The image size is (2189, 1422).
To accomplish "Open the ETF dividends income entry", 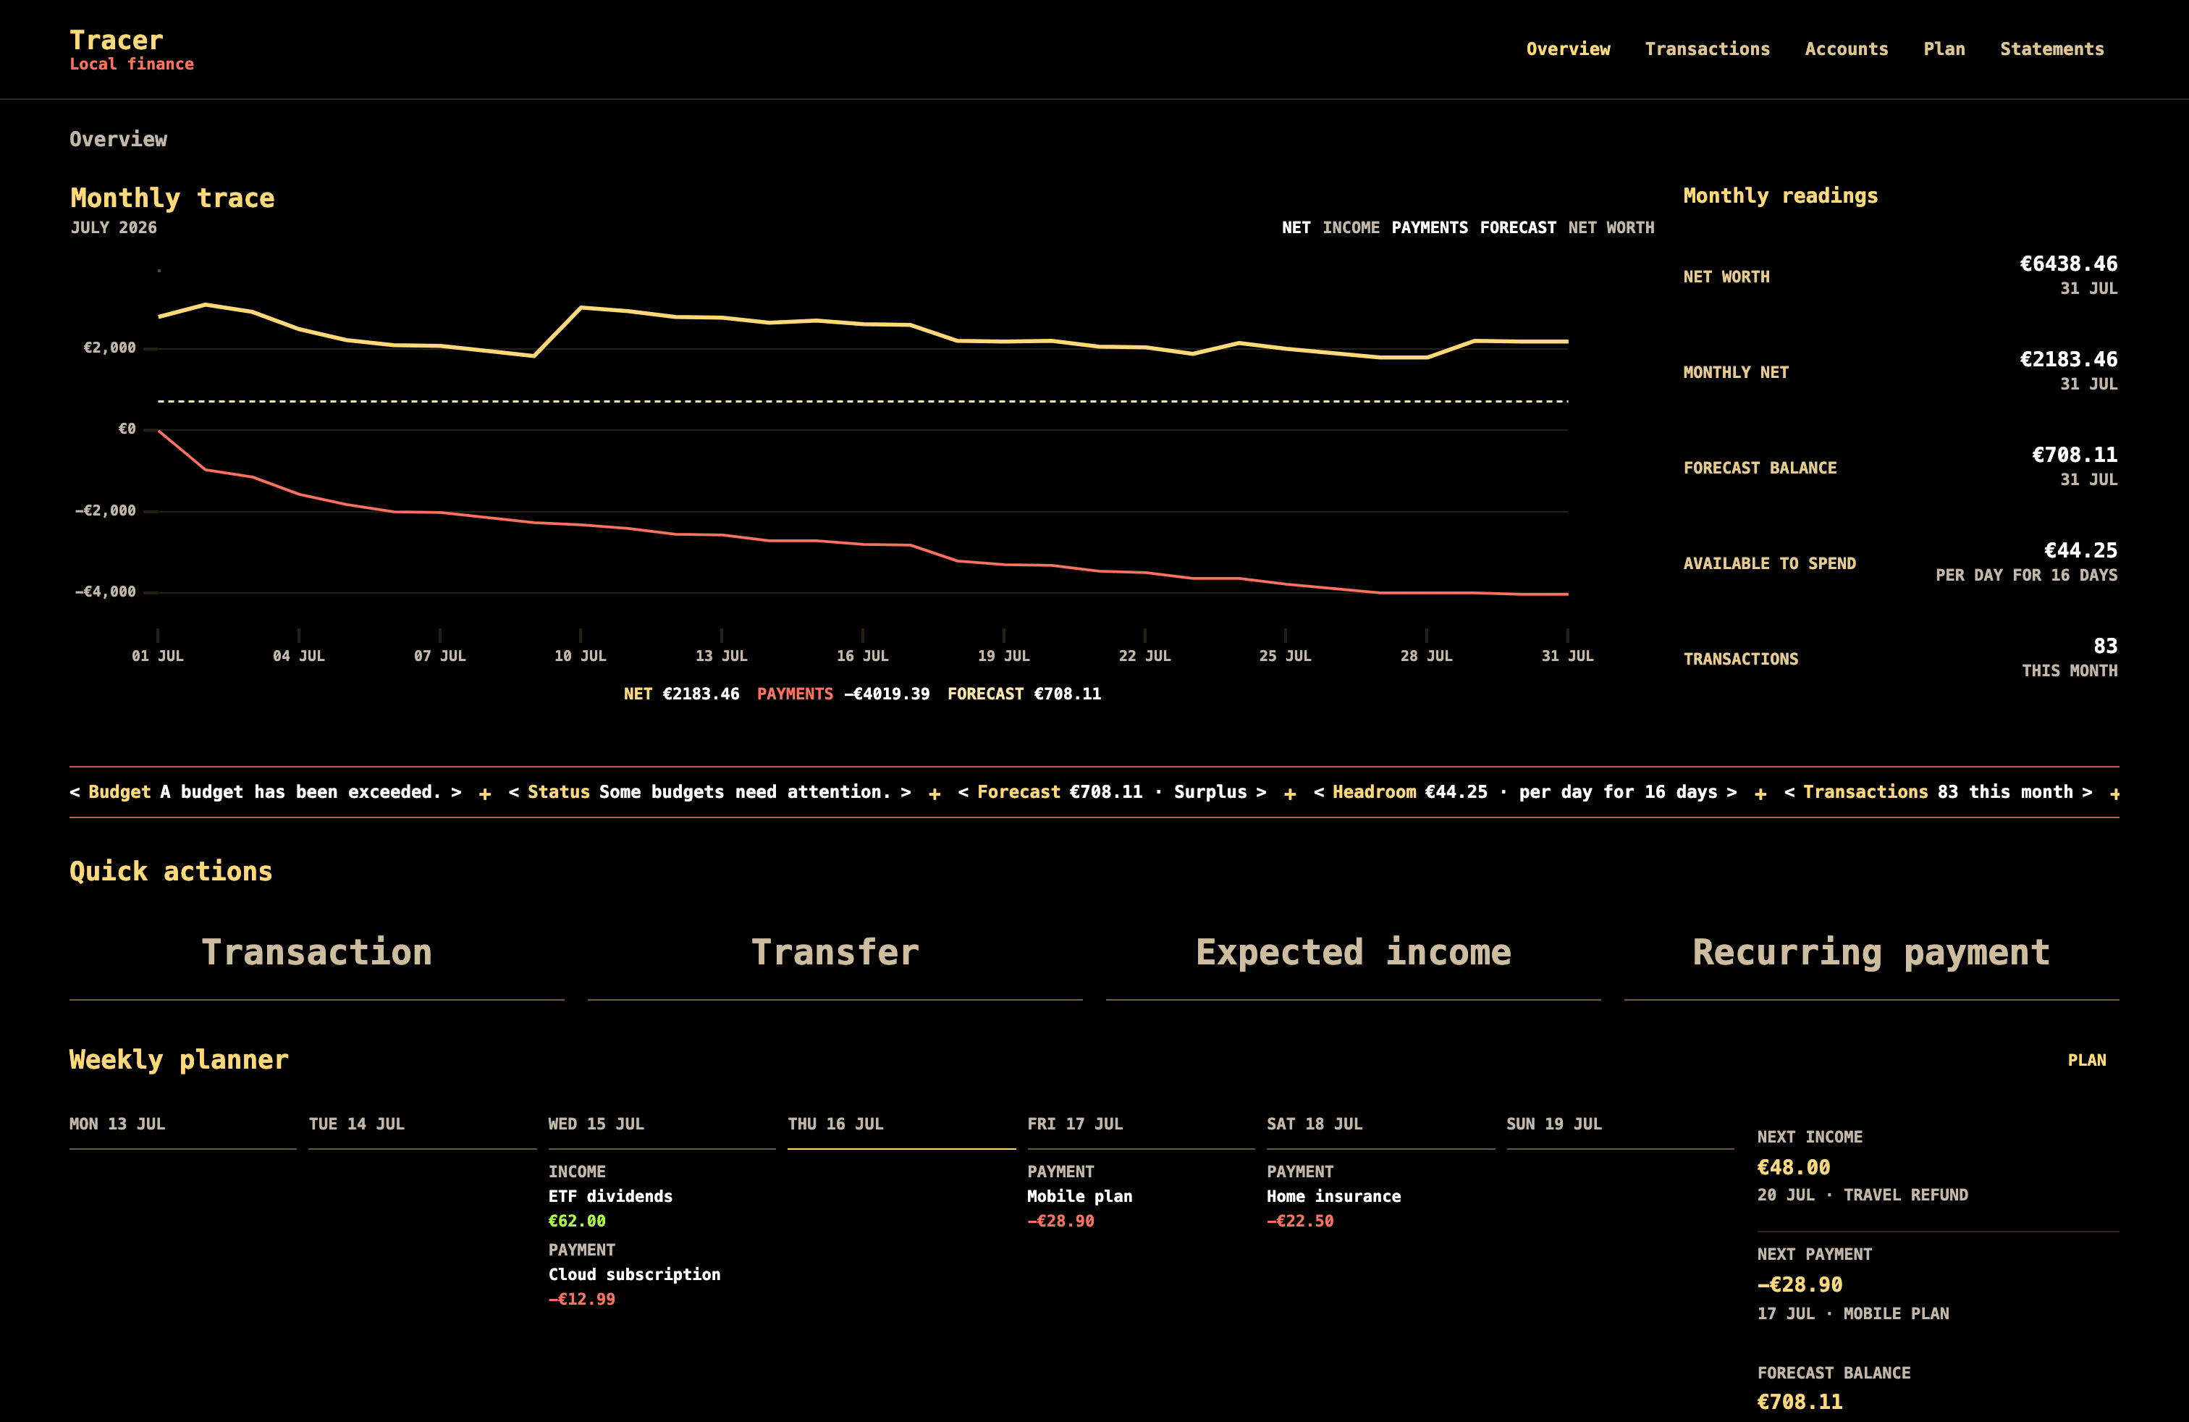I will (x=611, y=1197).
